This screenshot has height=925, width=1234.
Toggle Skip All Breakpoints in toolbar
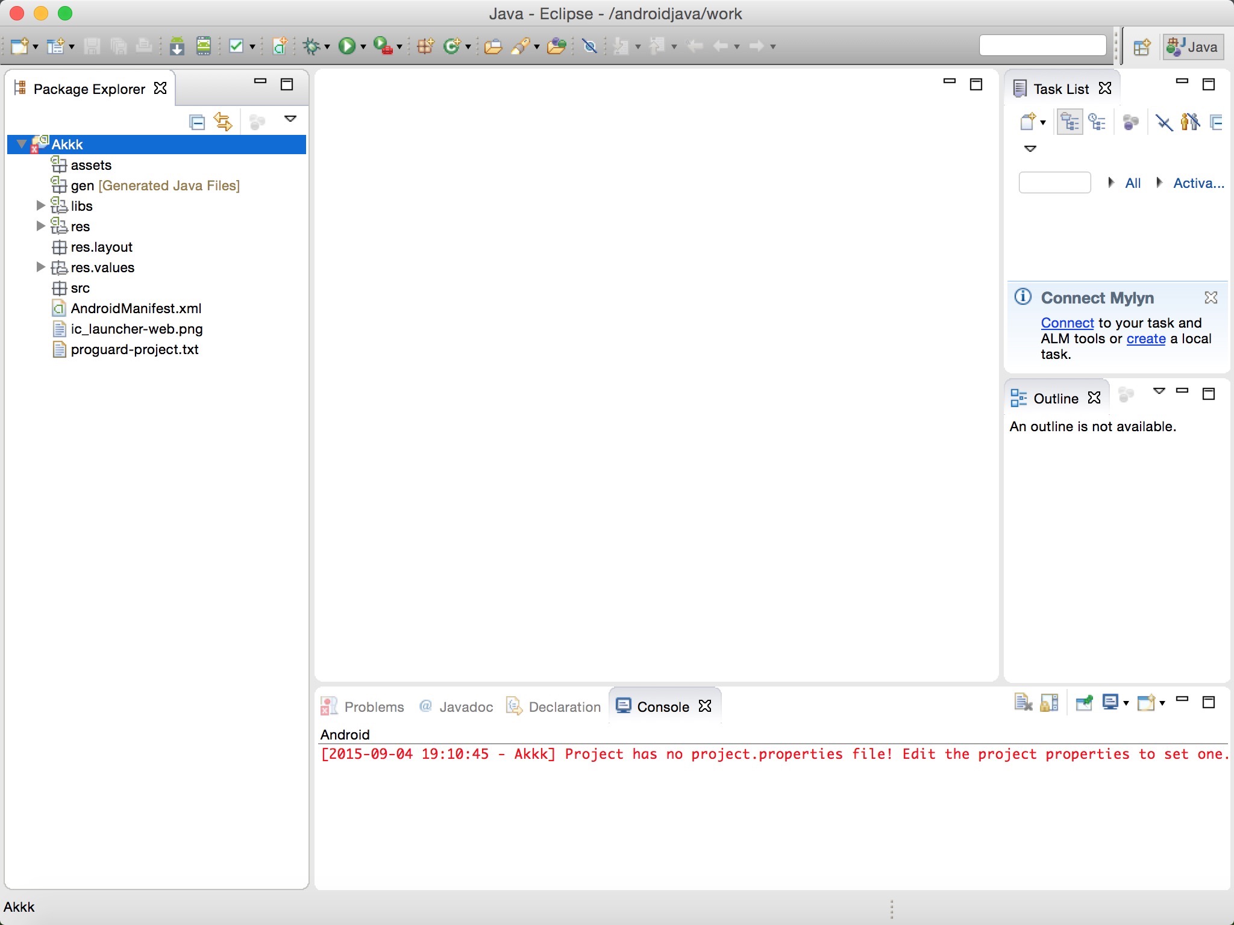click(590, 46)
